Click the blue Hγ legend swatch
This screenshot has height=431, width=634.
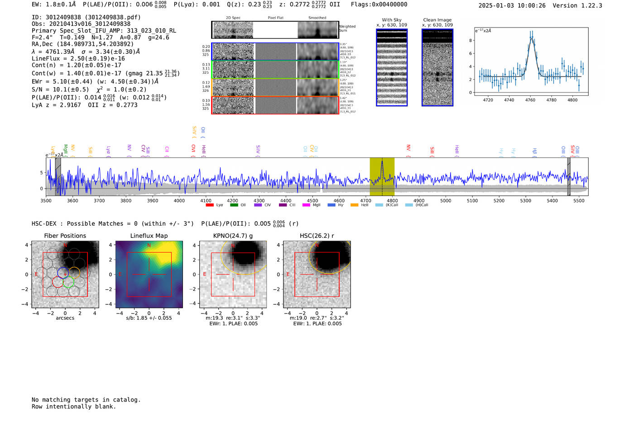(331, 205)
